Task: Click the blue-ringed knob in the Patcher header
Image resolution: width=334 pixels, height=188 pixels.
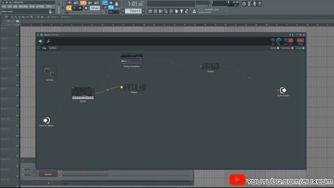Action: click(x=279, y=40)
